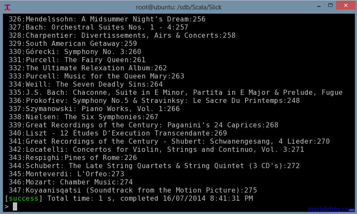Click the terminal app icon in title bar

pyautogui.click(x=7, y=6)
